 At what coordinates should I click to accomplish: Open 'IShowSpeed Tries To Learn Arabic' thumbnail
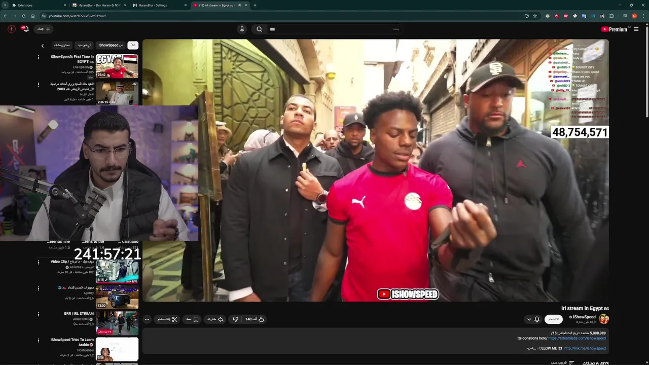117,349
